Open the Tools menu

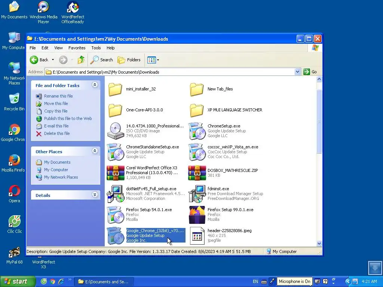pos(96,48)
